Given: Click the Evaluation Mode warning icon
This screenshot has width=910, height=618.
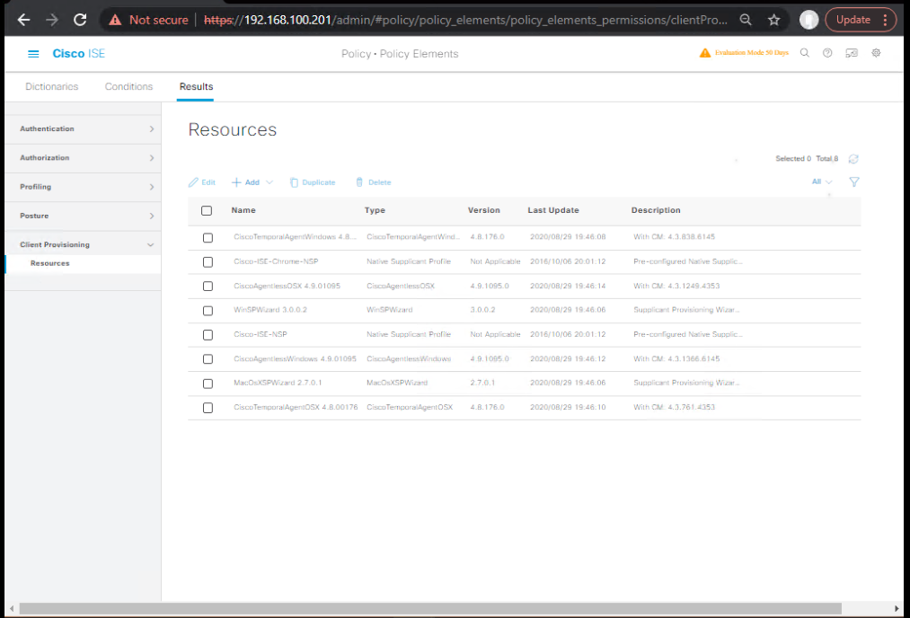Looking at the screenshot, I should click(x=704, y=53).
